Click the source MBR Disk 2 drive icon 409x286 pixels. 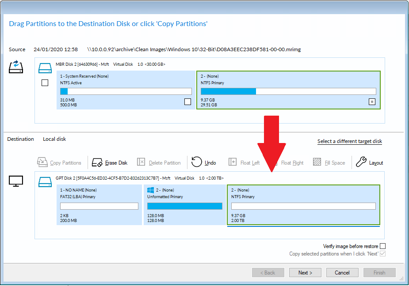pos(45,68)
